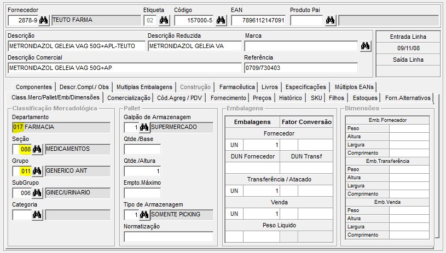
Task: Click the Venda embalagem quantity cell
Action: pyautogui.click(x=262, y=214)
